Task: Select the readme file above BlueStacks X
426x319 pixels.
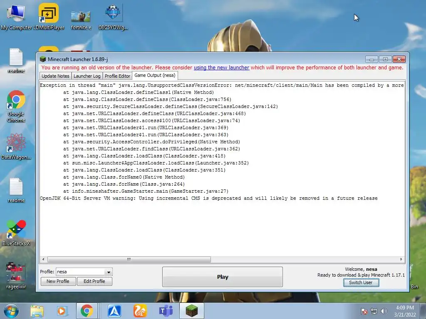Action: pos(16,190)
